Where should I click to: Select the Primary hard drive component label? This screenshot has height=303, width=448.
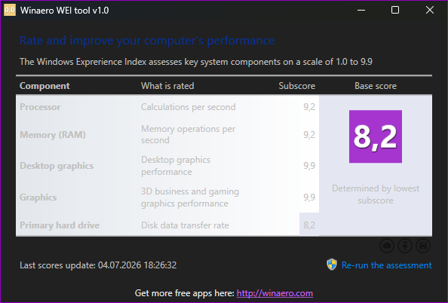pyautogui.click(x=60, y=225)
